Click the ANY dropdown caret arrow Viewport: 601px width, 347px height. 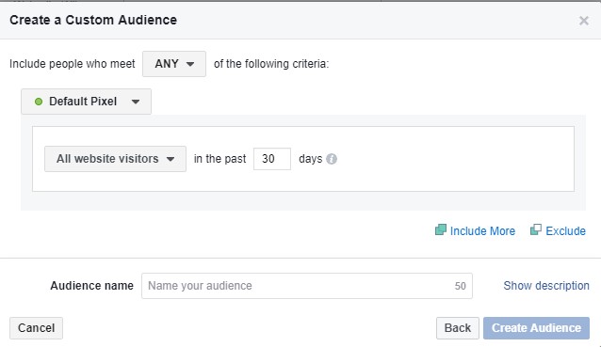(190, 64)
